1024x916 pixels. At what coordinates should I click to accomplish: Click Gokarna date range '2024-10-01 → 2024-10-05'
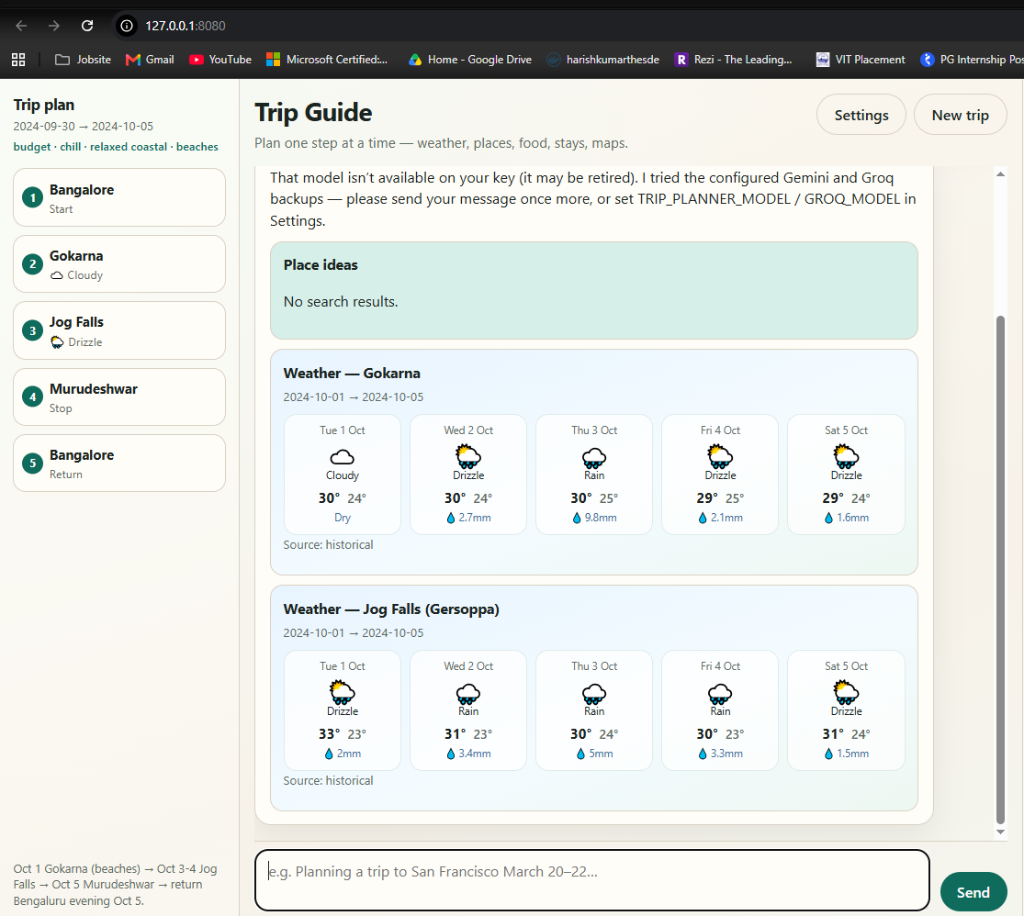tap(354, 397)
